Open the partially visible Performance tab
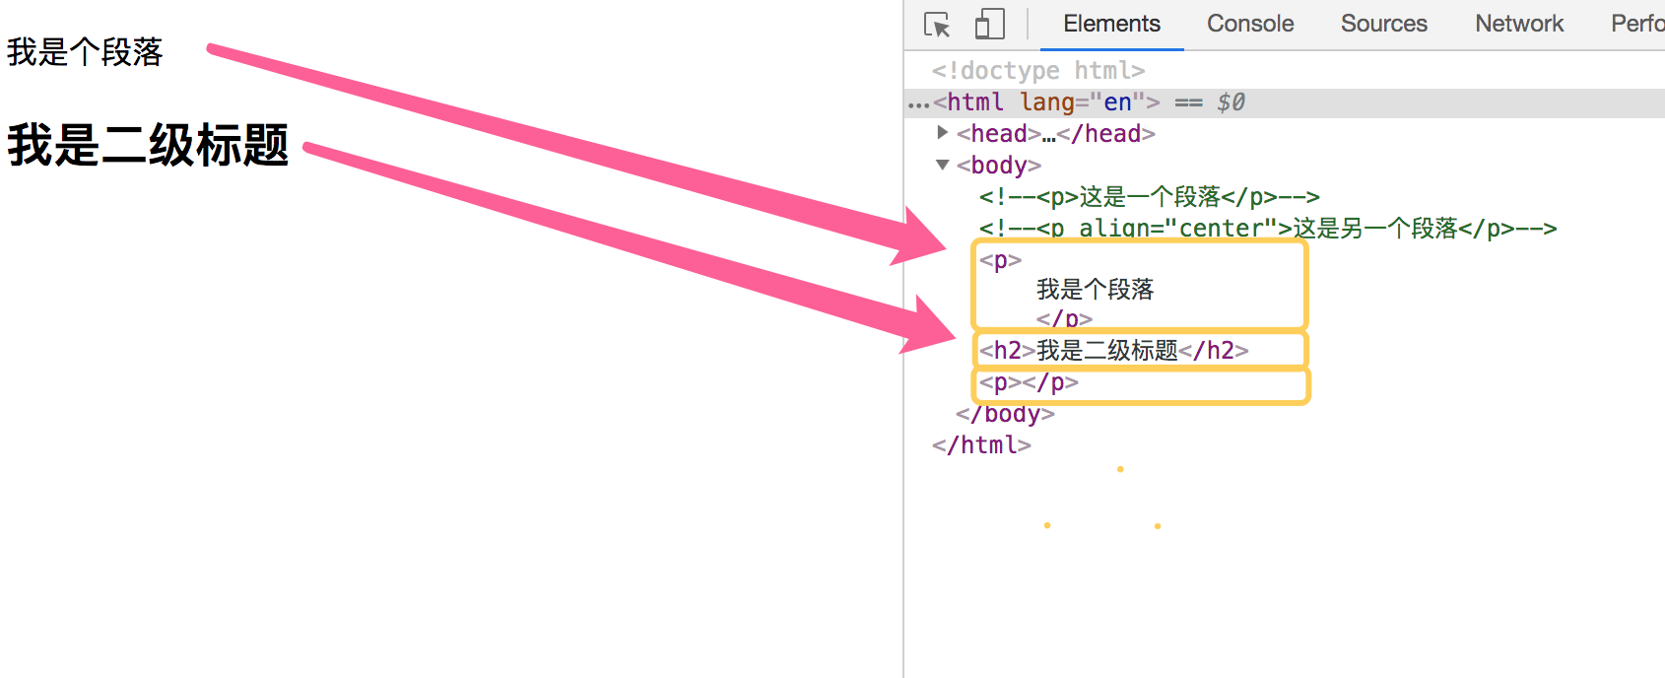Viewport: 1665px width, 678px height. 1636,24
